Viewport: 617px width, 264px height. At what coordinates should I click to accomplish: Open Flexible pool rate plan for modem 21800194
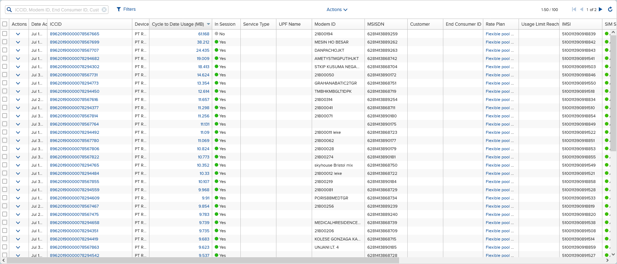pos(499,34)
